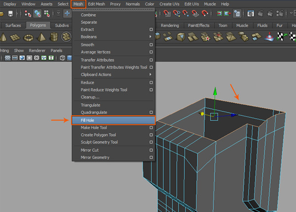Select by hierarchy mode icon
This screenshot has height=212, width=296.
tap(28, 14)
